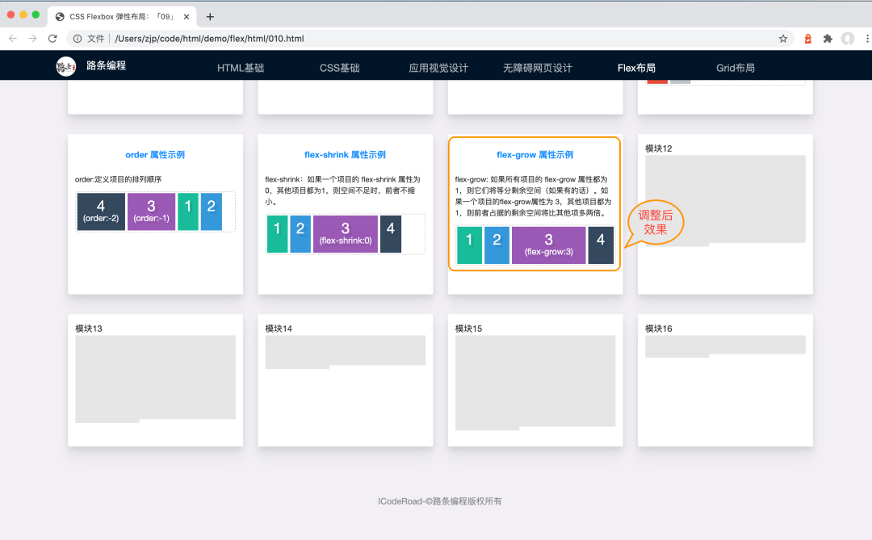Open the Flex布局 nav item

pyautogui.click(x=636, y=68)
